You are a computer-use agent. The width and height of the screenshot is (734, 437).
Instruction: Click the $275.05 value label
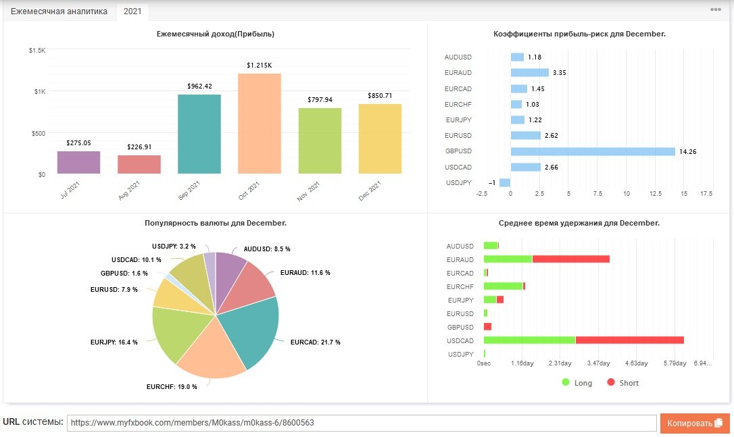78,143
